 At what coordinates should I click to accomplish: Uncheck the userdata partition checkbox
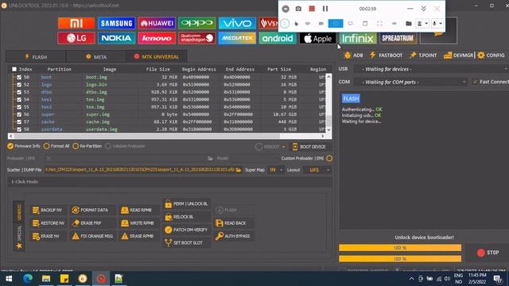click(19, 129)
